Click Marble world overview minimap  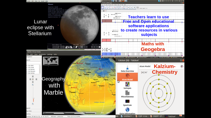tap(51, 61)
